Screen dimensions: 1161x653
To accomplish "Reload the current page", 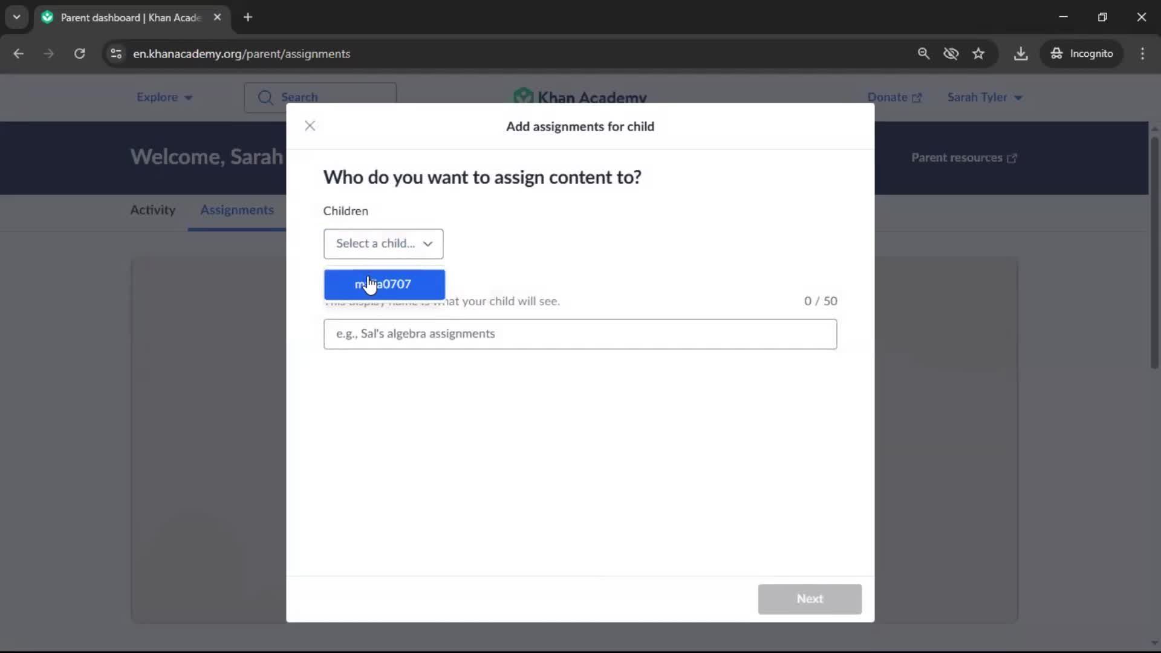I will (79, 53).
